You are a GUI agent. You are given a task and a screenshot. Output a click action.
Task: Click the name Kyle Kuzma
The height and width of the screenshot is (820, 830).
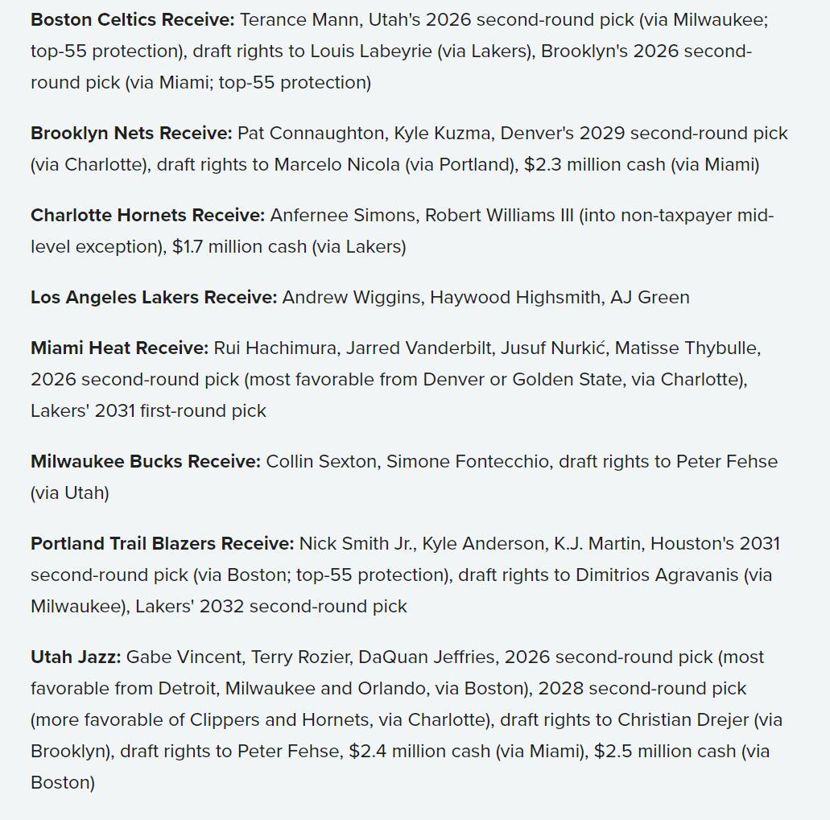click(x=442, y=134)
